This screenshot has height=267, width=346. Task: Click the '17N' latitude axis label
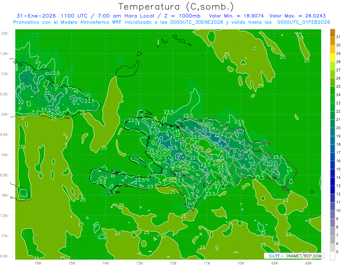pos(4,236)
